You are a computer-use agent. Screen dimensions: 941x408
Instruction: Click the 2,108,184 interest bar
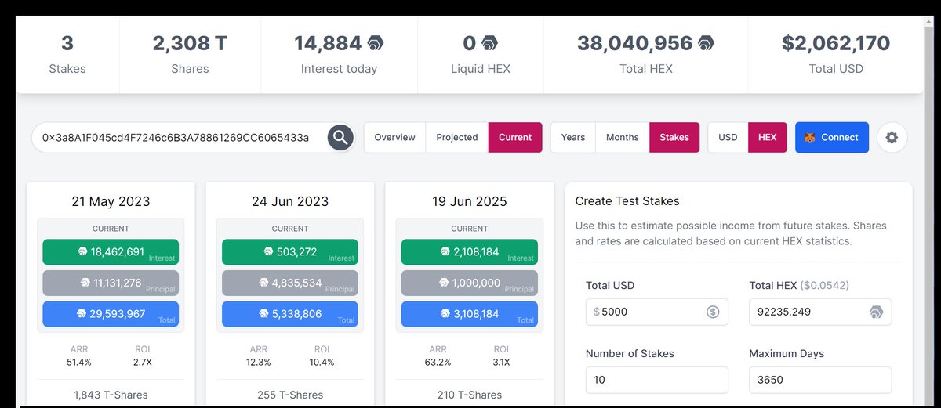point(469,252)
